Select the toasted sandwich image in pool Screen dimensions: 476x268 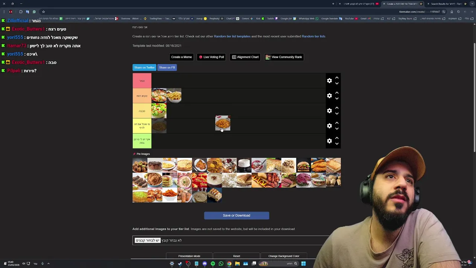[333, 165]
